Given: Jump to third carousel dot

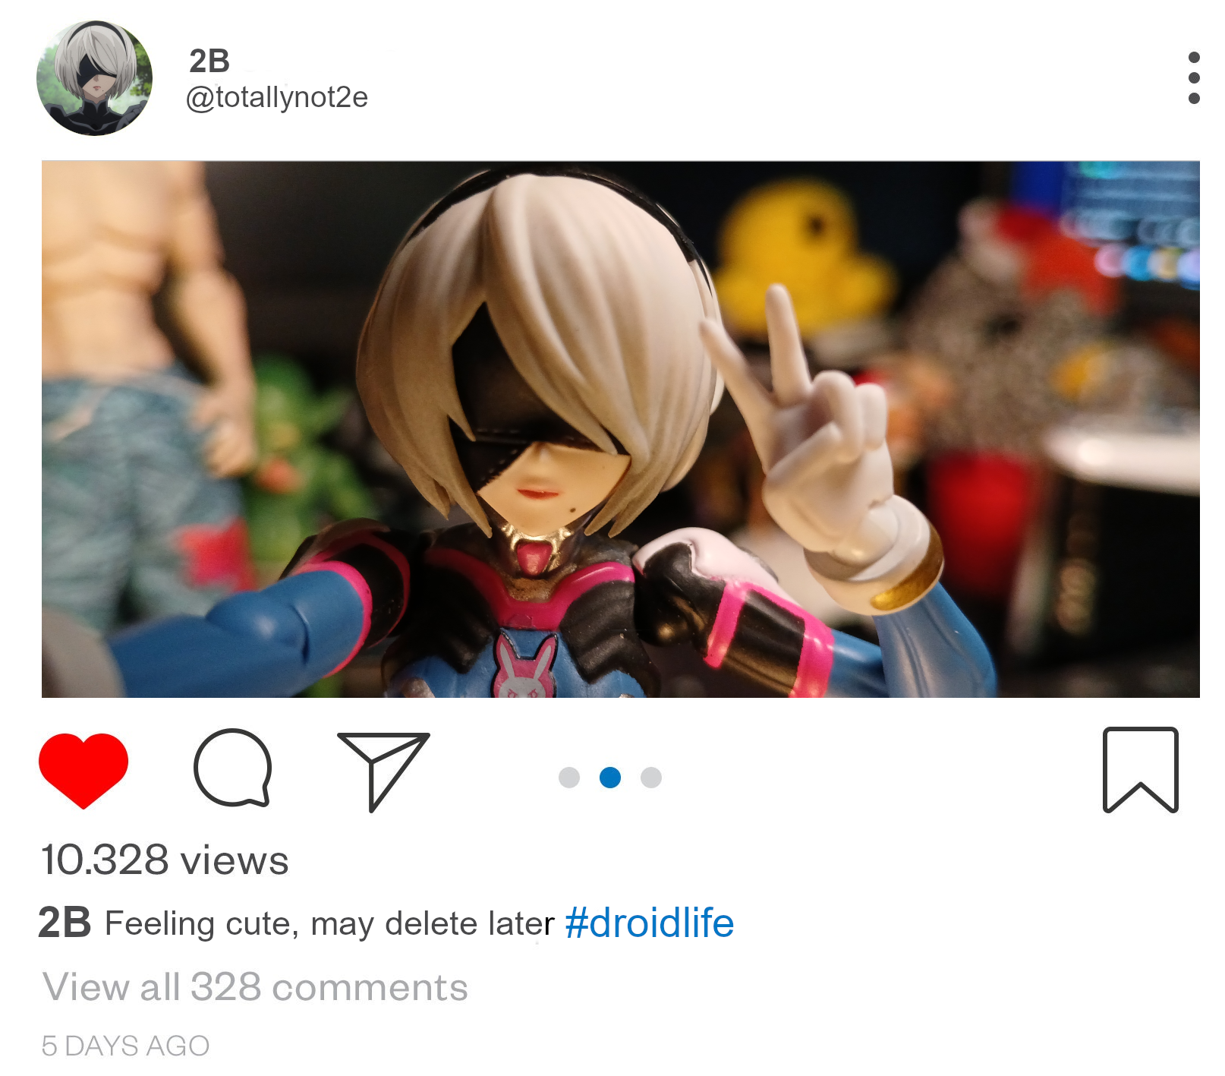Looking at the screenshot, I should (651, 778).
